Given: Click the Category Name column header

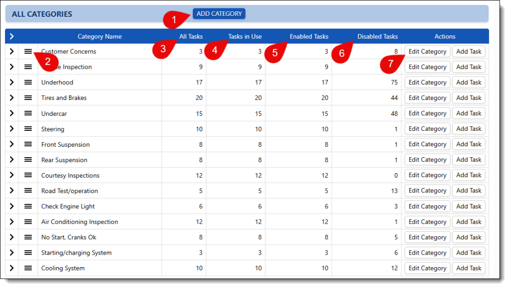Looking at the screenshot, I should point(99,36).
